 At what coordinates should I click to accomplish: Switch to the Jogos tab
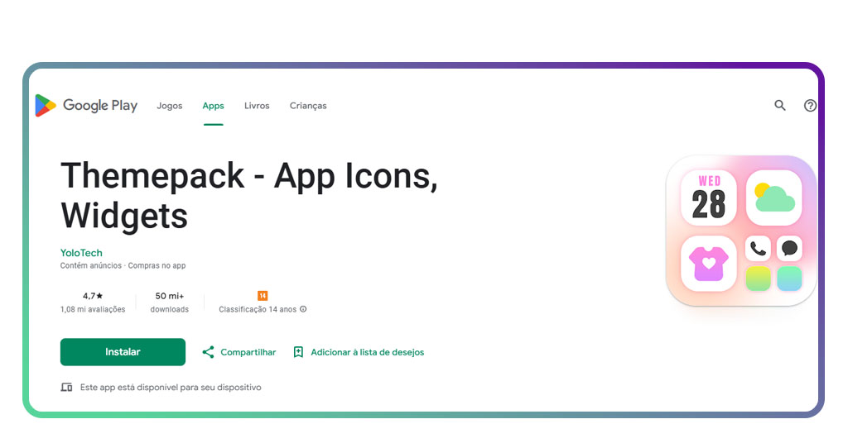tap(170, 106)
